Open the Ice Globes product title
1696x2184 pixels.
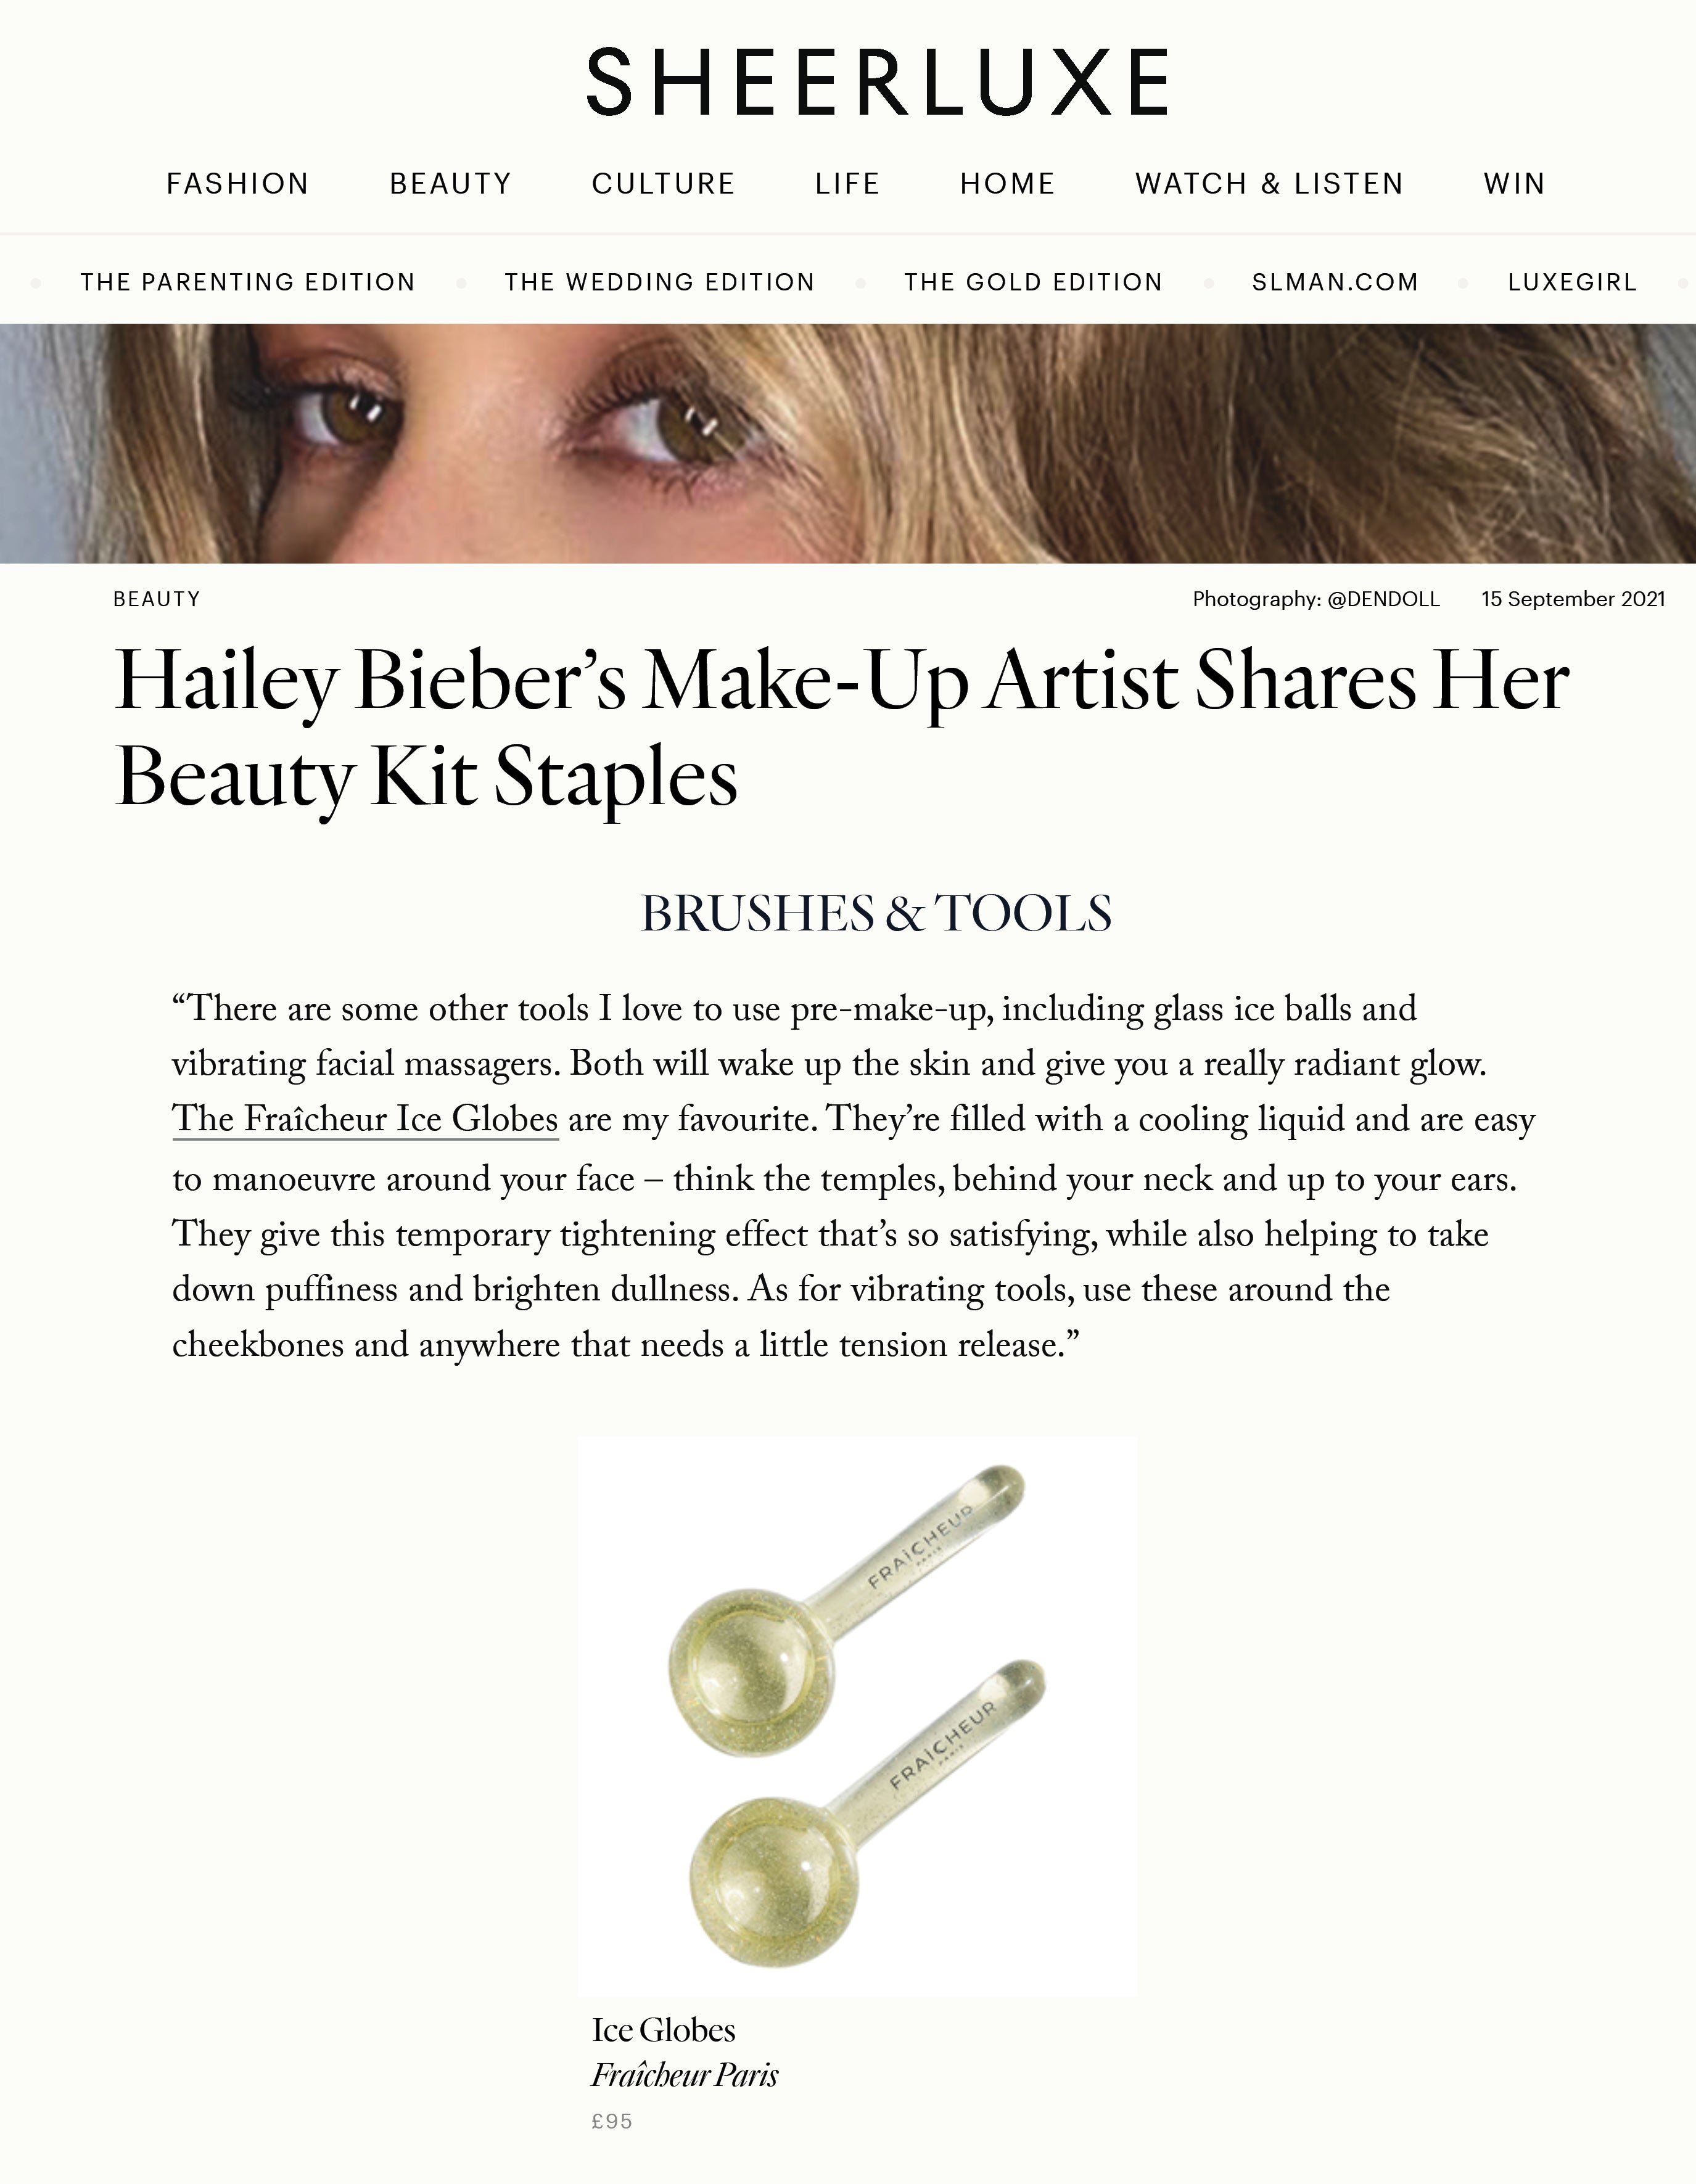[663, 2030]
